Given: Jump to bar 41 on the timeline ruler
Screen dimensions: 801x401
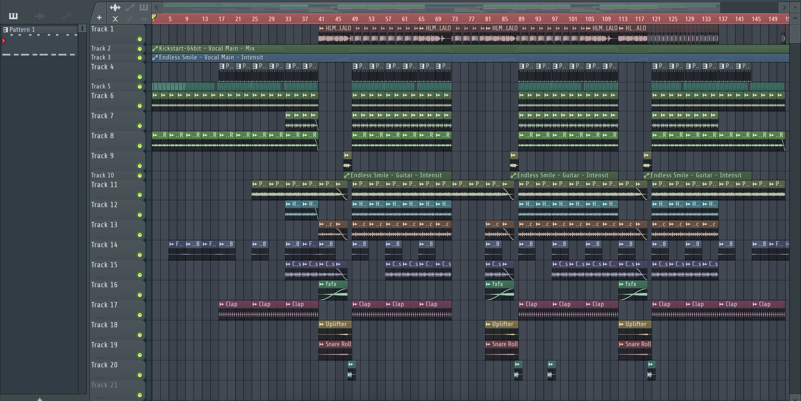Looking at the screenshot, I should [x=322, y=19].
